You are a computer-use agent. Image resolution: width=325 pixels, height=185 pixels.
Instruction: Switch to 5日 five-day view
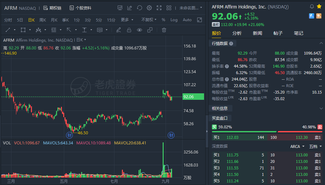(x=20, y=20)
